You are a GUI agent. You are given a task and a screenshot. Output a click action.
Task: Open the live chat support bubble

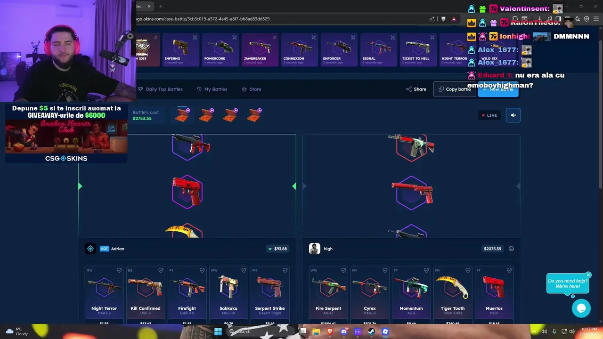(x=581, y=308)
